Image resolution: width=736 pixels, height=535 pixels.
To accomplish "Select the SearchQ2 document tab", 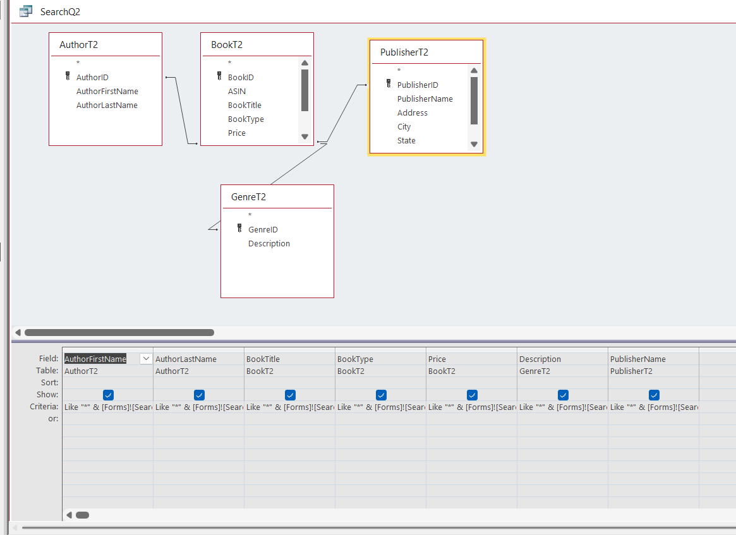I will coord(60,11).
